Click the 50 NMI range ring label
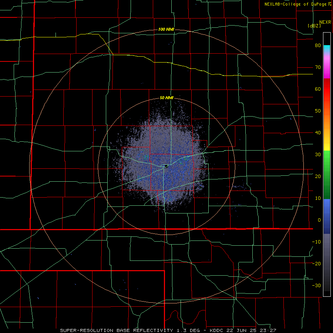Screen dimensions: 333x333 166,98
